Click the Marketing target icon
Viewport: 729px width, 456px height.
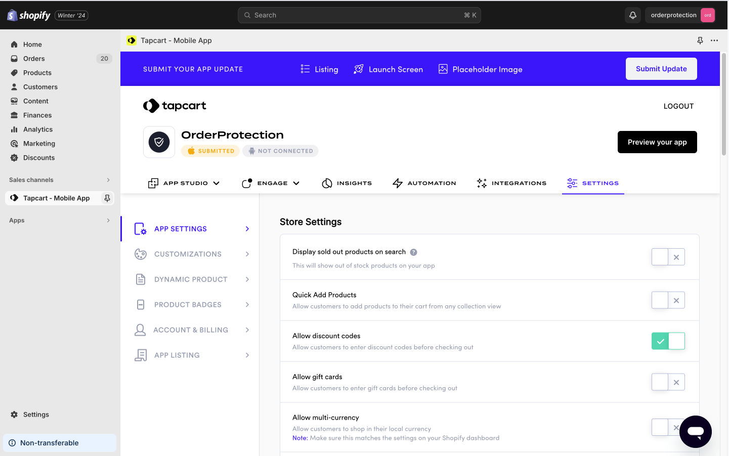[14, 144]
